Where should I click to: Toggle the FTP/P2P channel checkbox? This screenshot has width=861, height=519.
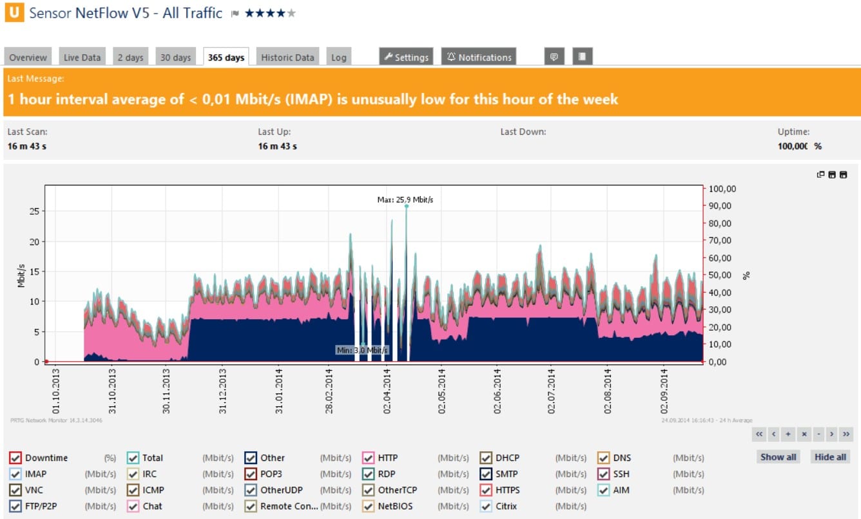click(x=15, y=506)
